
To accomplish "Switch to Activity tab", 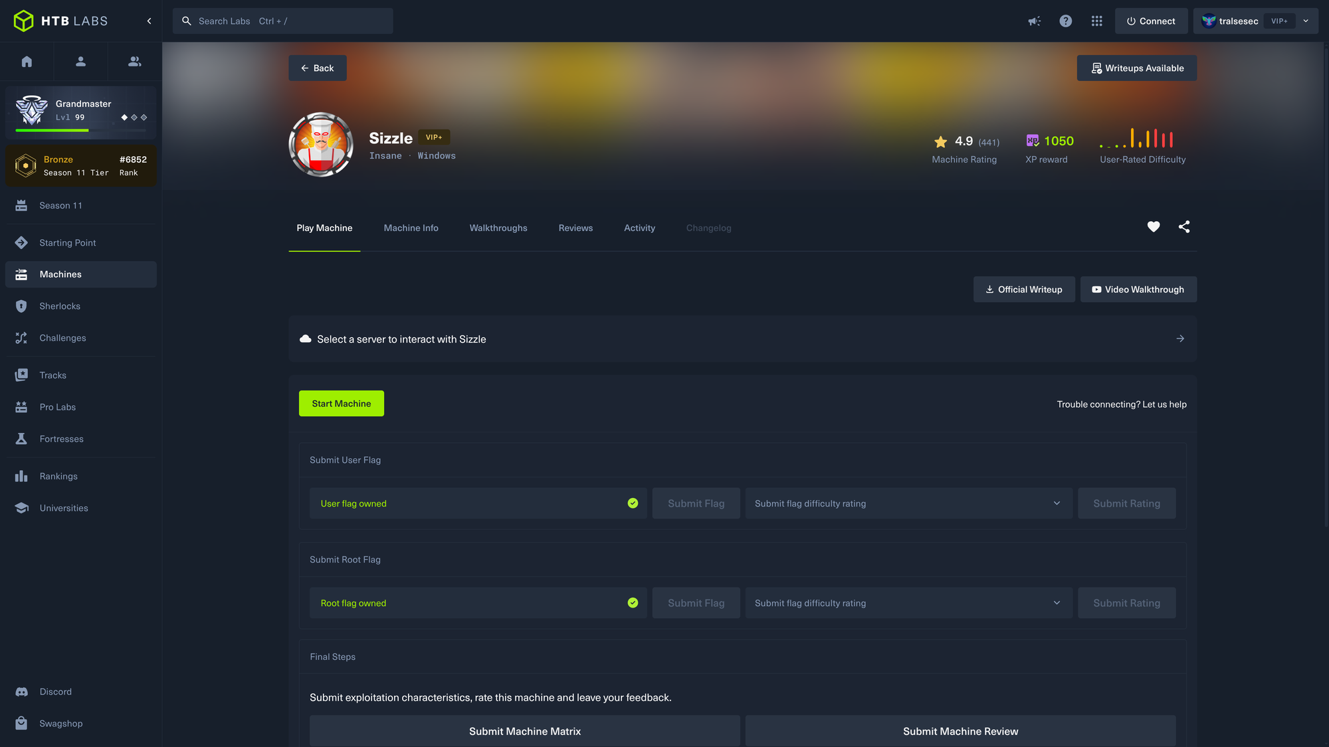I will [639, 228].
